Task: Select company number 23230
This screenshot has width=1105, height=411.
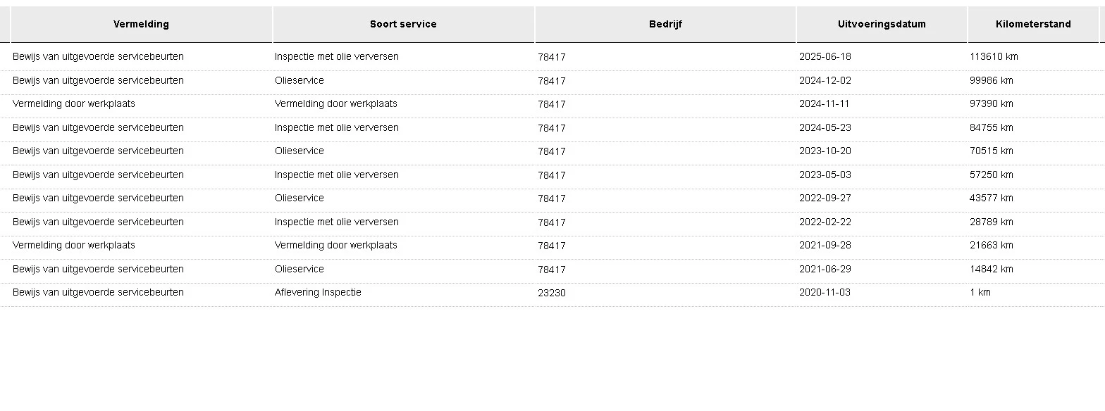Action: 552,293
